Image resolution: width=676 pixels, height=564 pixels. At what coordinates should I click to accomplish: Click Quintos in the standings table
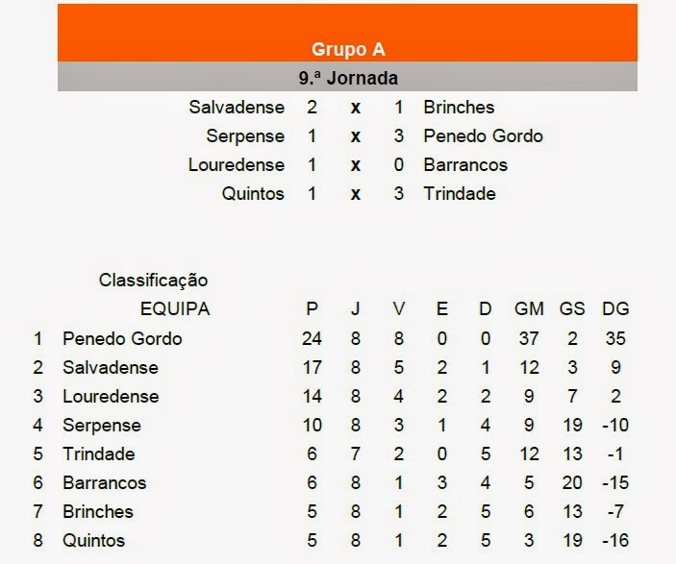93,540
